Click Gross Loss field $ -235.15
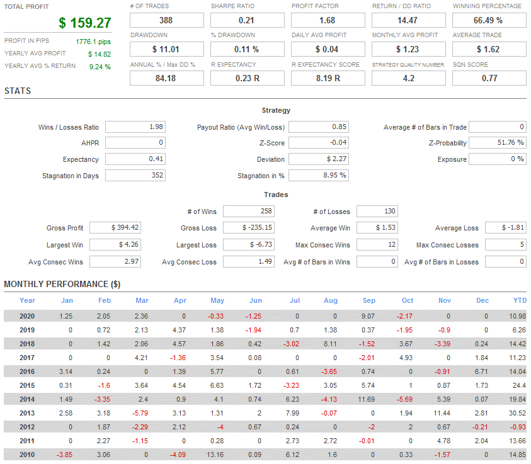This screenshot has height=464, width=531. 249,227
